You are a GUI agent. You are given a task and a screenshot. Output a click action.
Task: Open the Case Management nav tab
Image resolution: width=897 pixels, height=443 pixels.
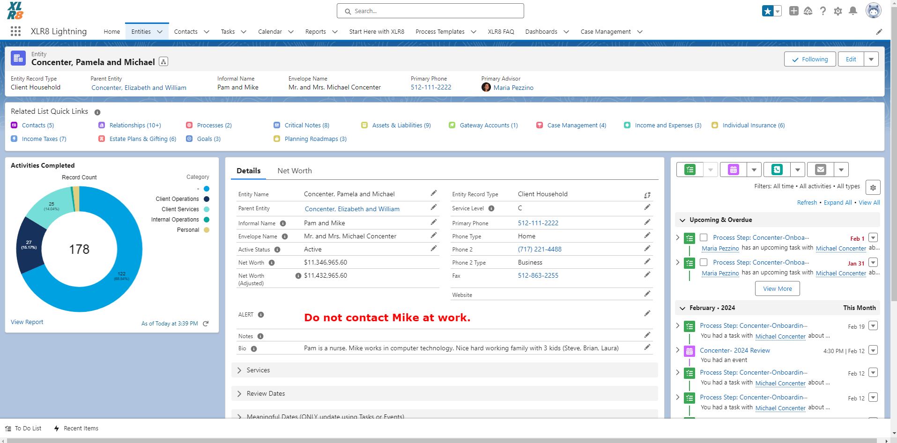[605, 32]
